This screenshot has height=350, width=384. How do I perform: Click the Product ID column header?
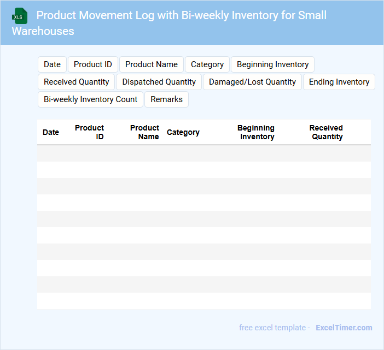pyautogui.click(x=90, y=132)
